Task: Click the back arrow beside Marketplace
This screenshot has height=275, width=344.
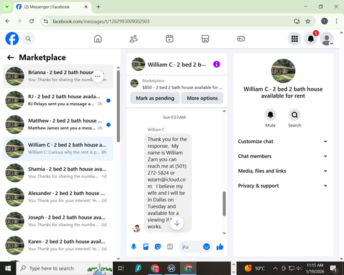Action: (10, 58)
